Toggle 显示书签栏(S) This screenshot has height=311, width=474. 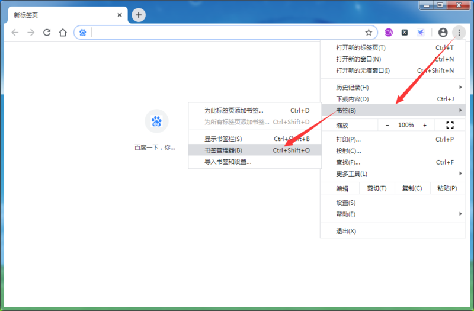[255, 139]
